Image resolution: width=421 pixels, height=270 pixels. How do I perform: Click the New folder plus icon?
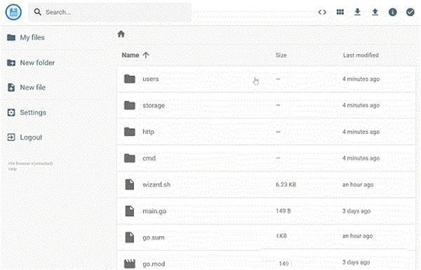[x=11, y=62]
